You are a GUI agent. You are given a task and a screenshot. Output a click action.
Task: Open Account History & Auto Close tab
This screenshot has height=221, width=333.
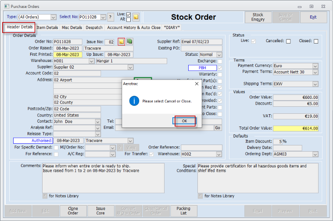click(133, 27)
